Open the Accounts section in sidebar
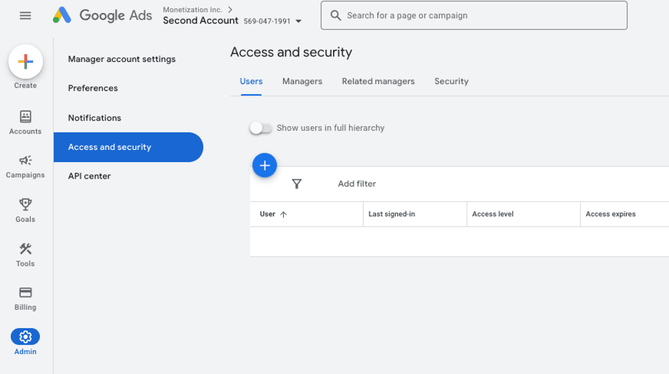 25,117
